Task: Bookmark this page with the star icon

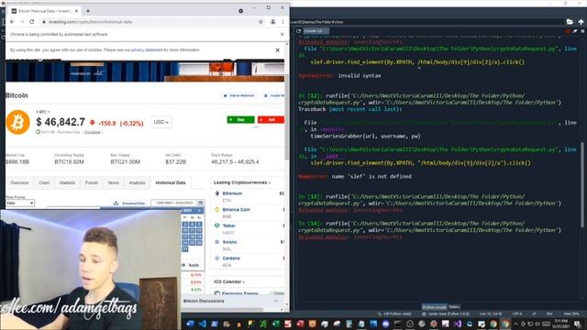Action: pos(260,22)
